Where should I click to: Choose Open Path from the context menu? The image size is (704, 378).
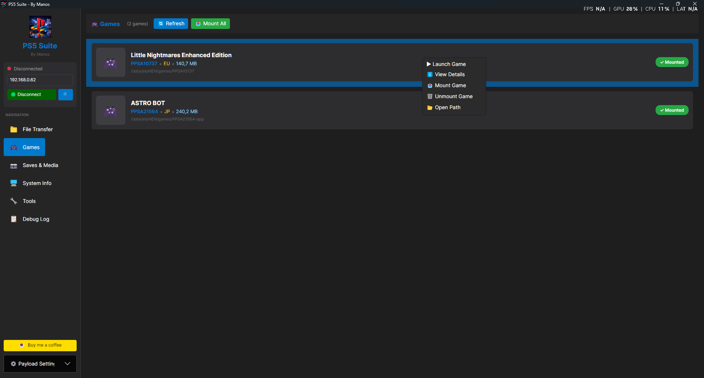pyautogui.click(x=454, y=107)
